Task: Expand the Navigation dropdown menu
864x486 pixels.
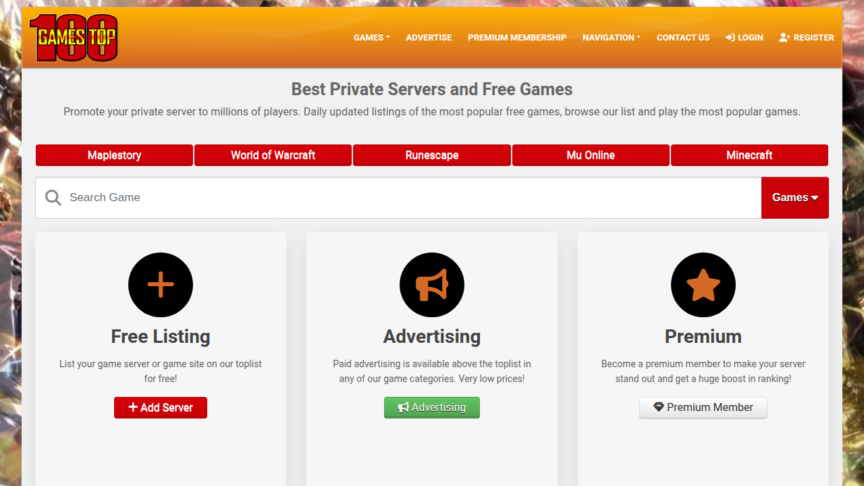Action: (x=612, y=38)
